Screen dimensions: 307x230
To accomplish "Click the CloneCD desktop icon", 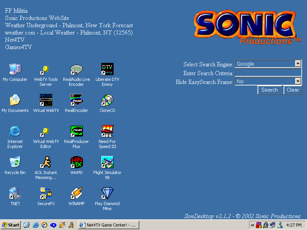I will point(107,100).
